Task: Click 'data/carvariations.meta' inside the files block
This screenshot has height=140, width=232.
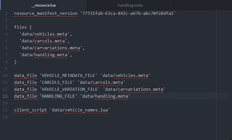Action: [50, 48]
